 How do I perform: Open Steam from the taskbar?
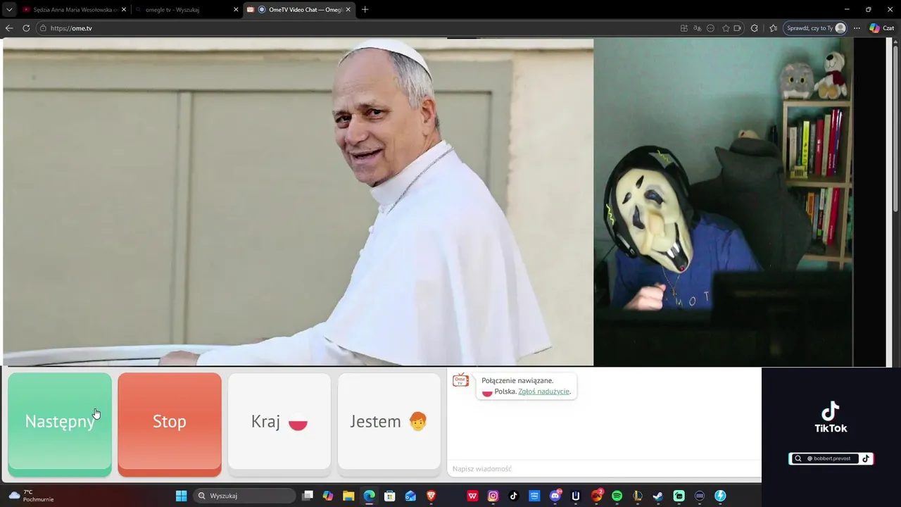658,496
